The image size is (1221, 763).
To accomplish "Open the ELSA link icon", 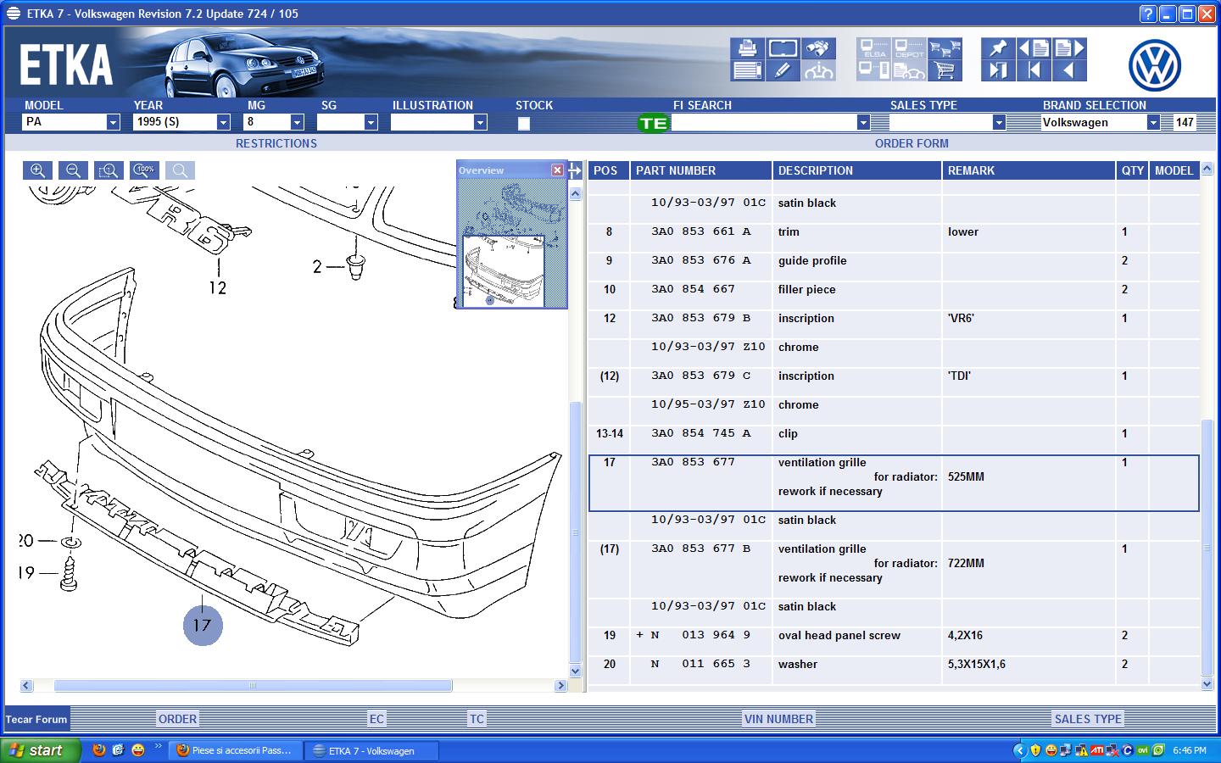I will click(x=874, y=48).
